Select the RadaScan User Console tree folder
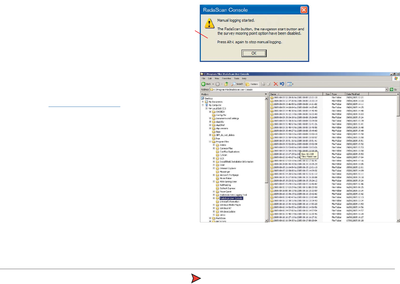400x284 pixels. pos(231,198)
